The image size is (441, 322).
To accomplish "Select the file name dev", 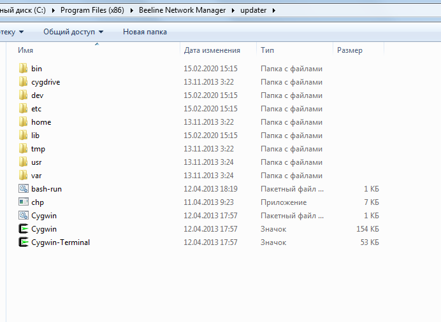I will 37,95.
